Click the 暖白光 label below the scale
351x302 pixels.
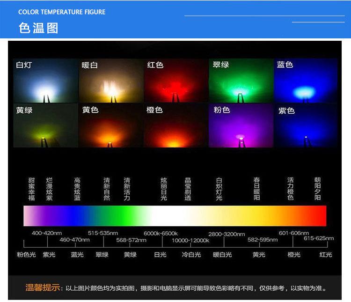[x=222, y=255]
